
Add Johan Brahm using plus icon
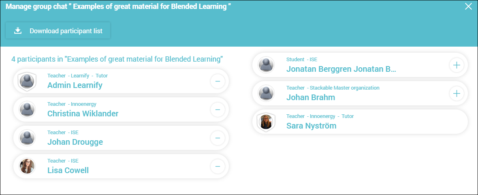point(457,93)
